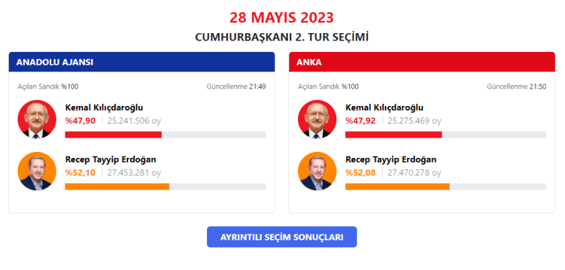Click Erdoğan's photo in Anadolu Ajansı panel

point(37,171)
